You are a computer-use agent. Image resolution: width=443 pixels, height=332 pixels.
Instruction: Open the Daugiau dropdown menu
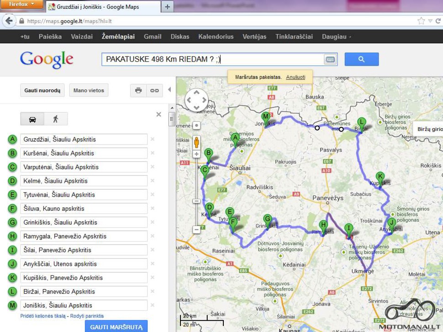337,36
